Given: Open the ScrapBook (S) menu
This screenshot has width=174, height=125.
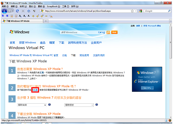Looking at the screenshot, I should pyautogui.click(x=54, y=6).
